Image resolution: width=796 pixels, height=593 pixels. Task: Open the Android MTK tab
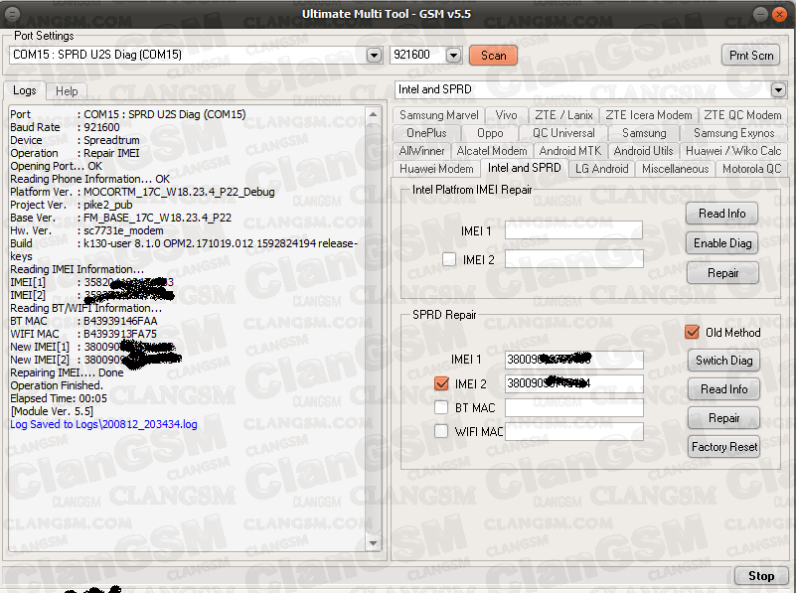point(569,151)
